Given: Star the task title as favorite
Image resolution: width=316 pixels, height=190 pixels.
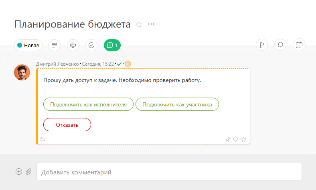Looking at the screenshot, I should pyautogui.click(x=139, y=24).
